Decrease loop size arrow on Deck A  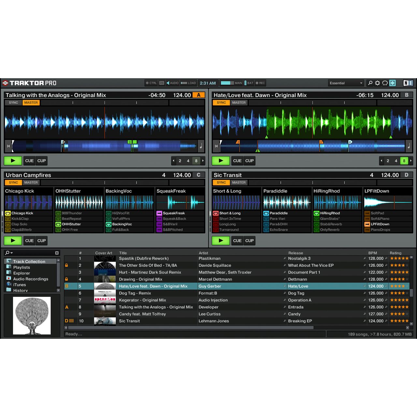click(174, 161)
